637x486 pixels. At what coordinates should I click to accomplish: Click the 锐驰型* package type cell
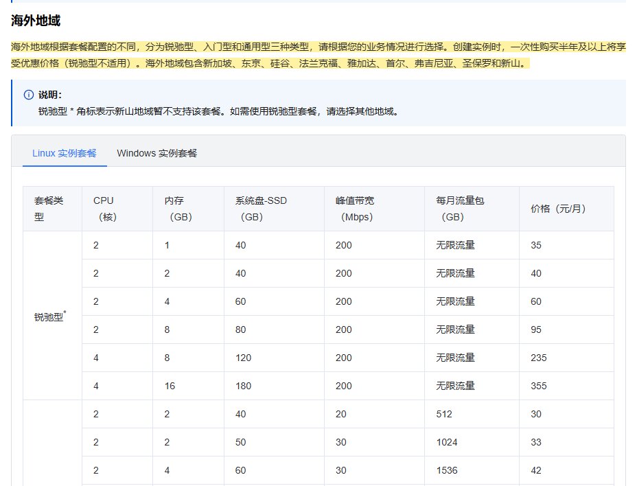click(x=52, y=316)
